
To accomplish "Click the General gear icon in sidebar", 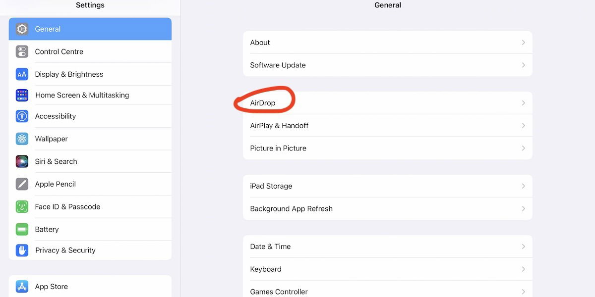I will 22,29.
